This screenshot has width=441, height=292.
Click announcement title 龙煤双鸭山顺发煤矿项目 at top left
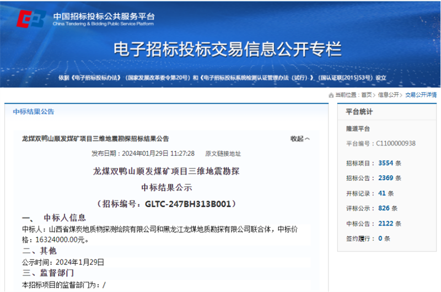[95, 139]
